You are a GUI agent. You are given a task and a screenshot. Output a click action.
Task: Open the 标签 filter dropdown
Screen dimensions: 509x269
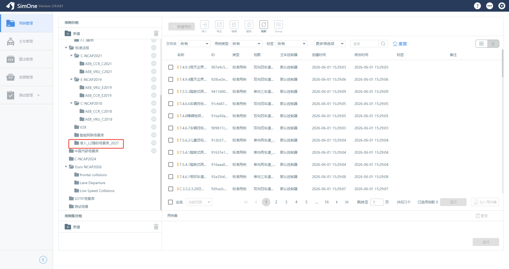pos(292,44)
